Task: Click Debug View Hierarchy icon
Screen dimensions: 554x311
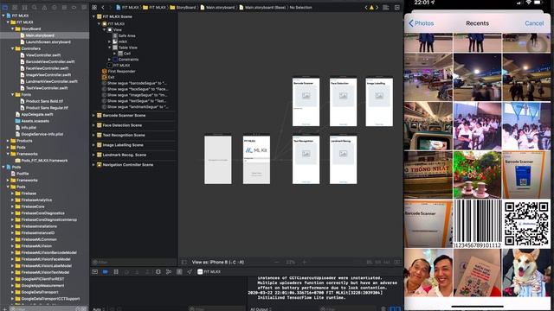Action: coord(158,271)
